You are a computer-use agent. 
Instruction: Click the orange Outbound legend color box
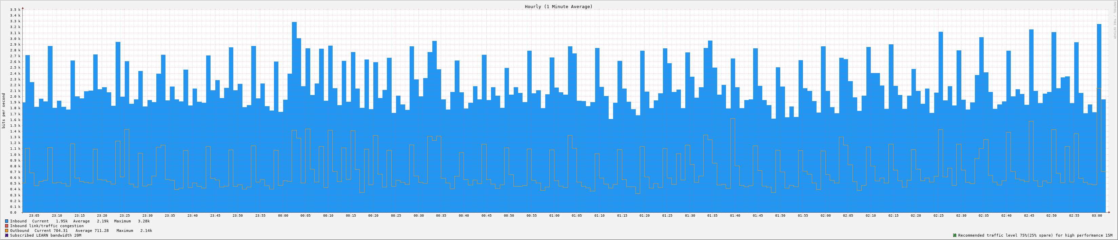(x=6, y=231)
